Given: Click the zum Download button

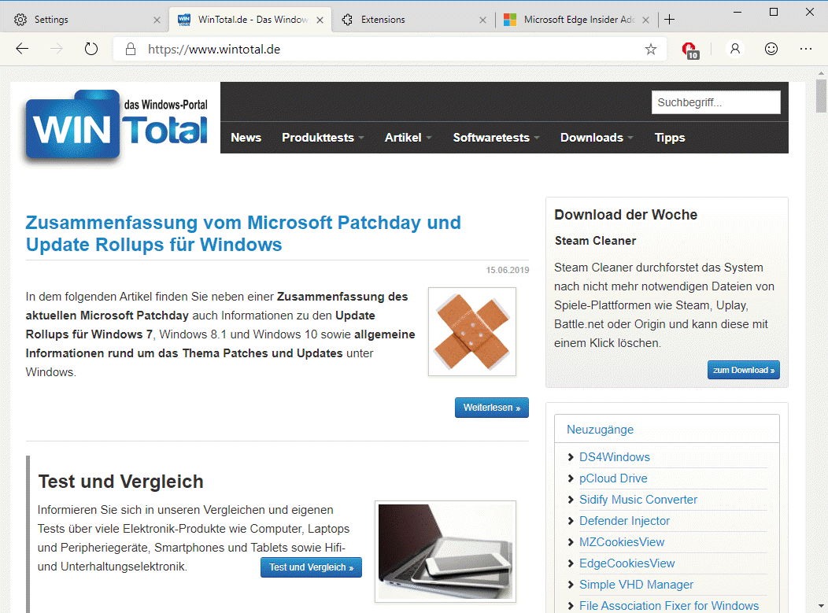Looking at the screenshot, I should pos(744,370).
